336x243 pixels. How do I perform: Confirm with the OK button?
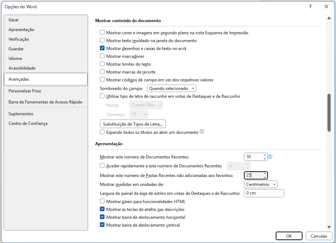(289, 236)
